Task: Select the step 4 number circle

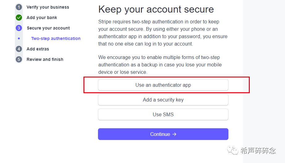Action: (19, 49)
